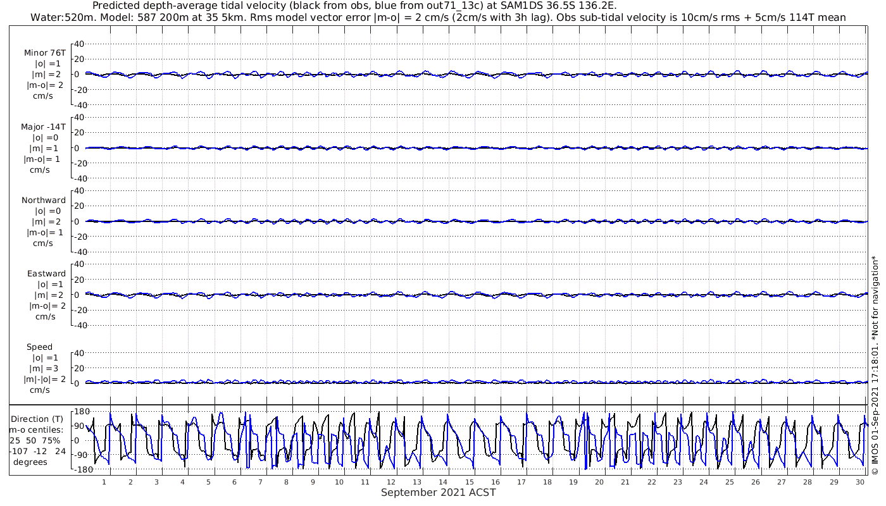Click the '25 50 75%' centile header

35,440
